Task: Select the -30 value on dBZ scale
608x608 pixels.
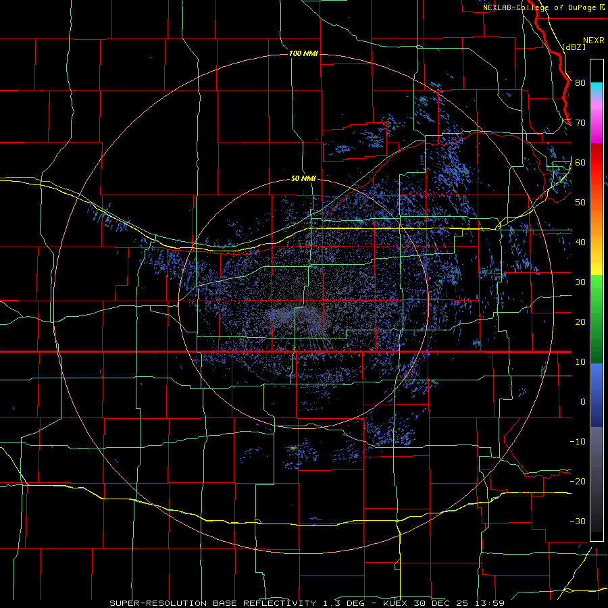Action: [578, 521]
